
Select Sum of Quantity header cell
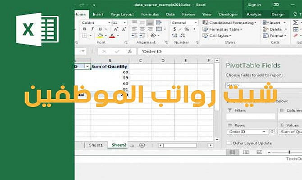[x=110, y=67]
